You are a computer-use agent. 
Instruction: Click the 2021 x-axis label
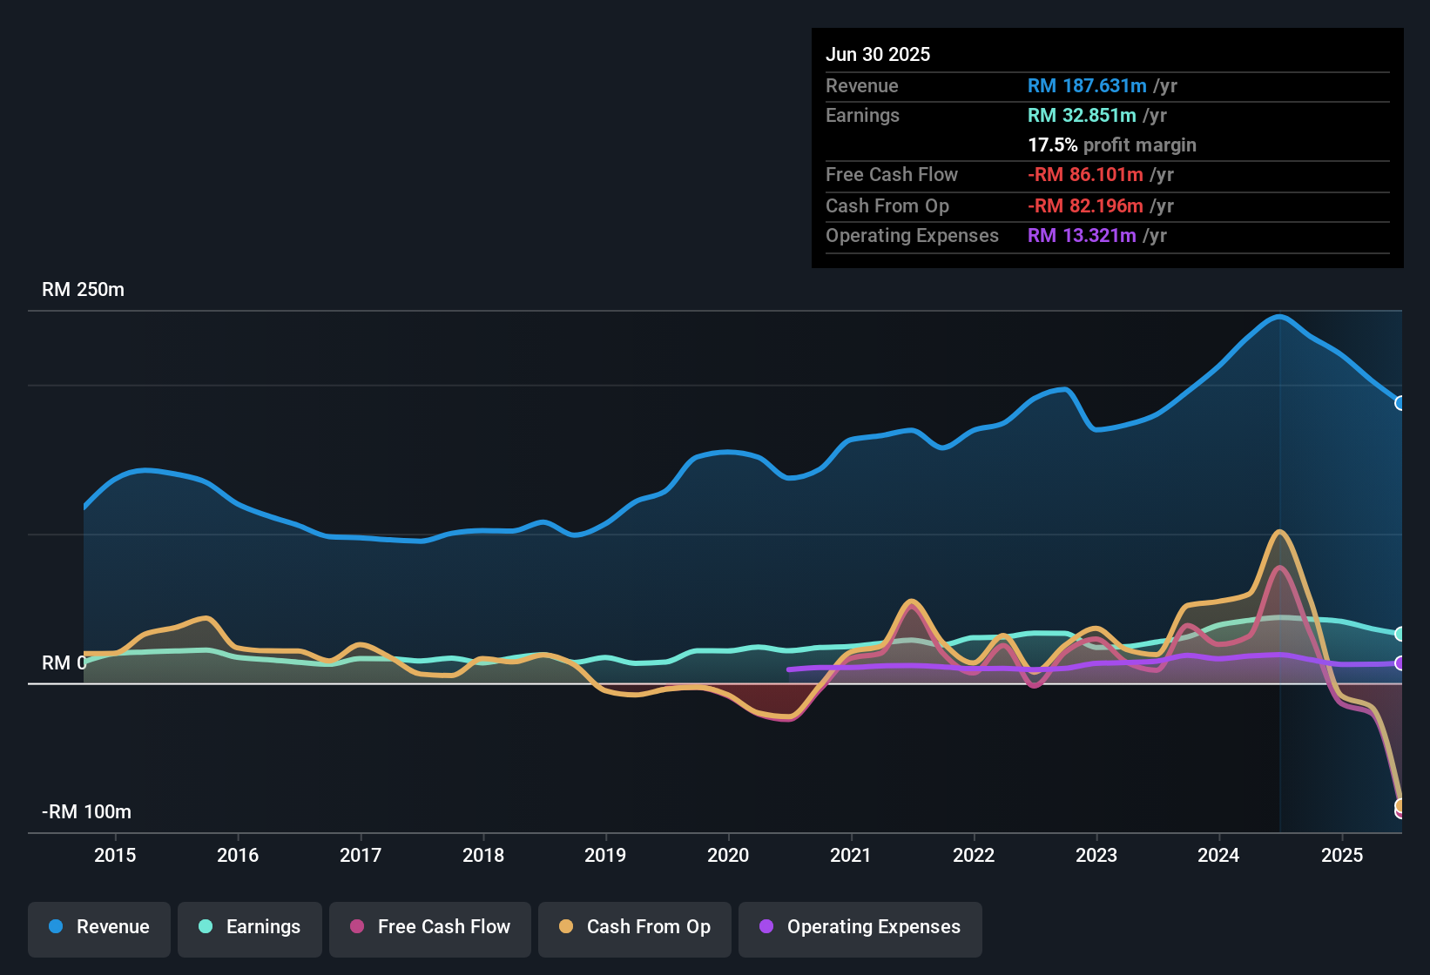(851, 855)
